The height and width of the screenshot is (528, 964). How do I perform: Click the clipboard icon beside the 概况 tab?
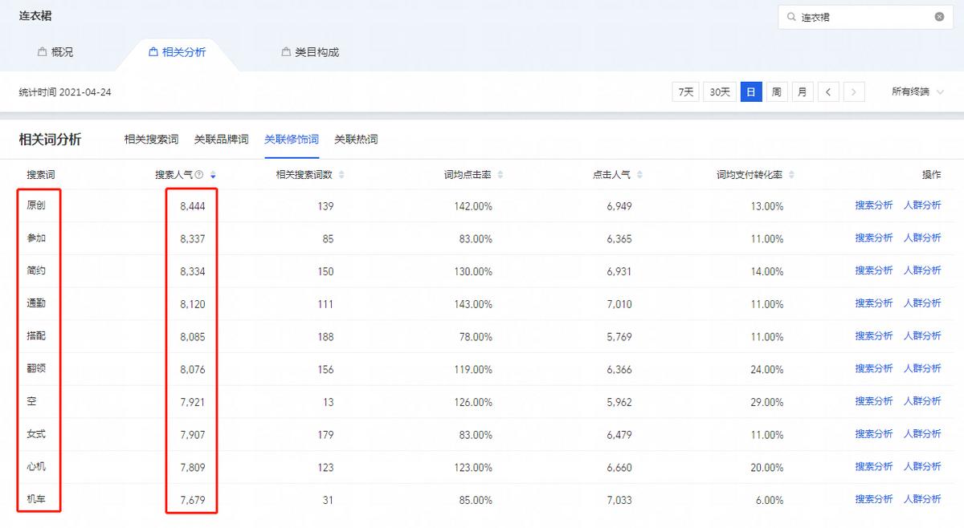[x=40, y=51]
